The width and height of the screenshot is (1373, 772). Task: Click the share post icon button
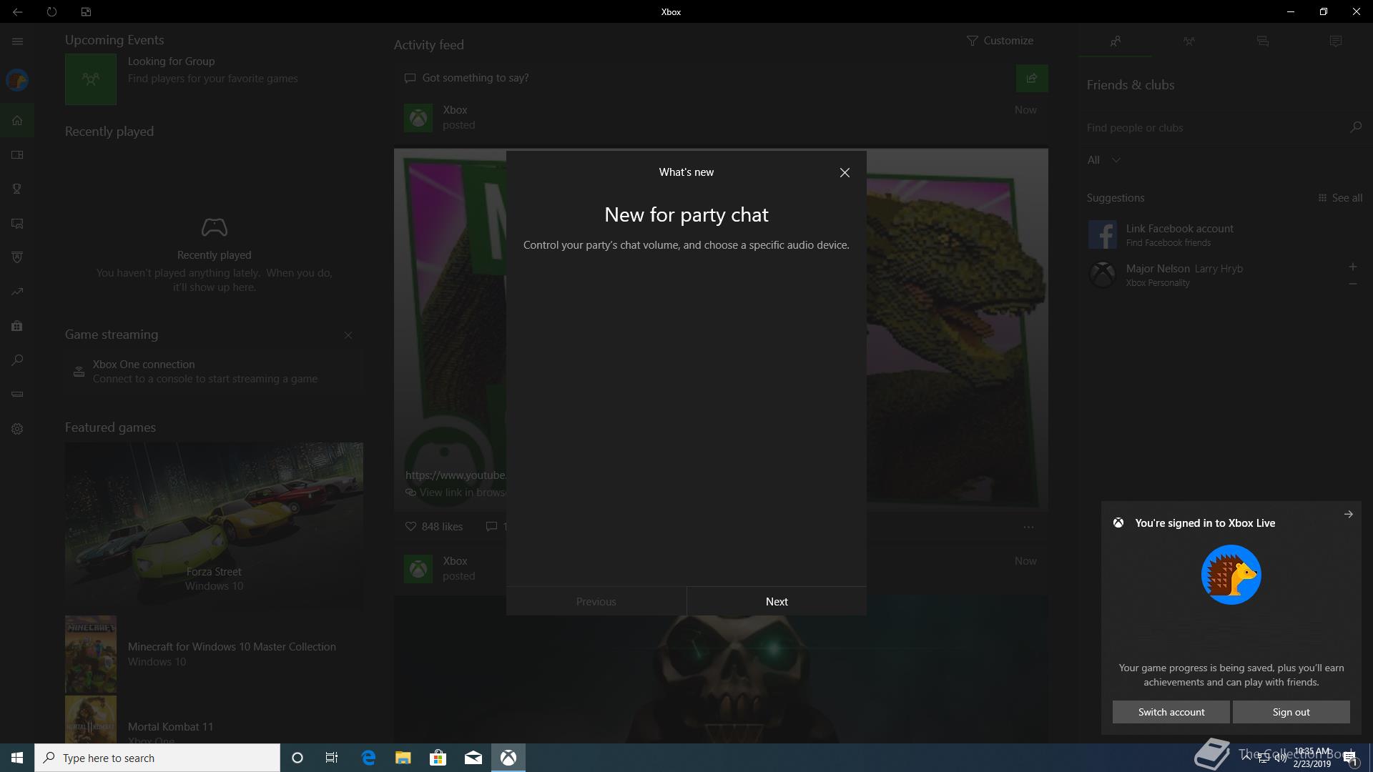(x=1032, y=78)
